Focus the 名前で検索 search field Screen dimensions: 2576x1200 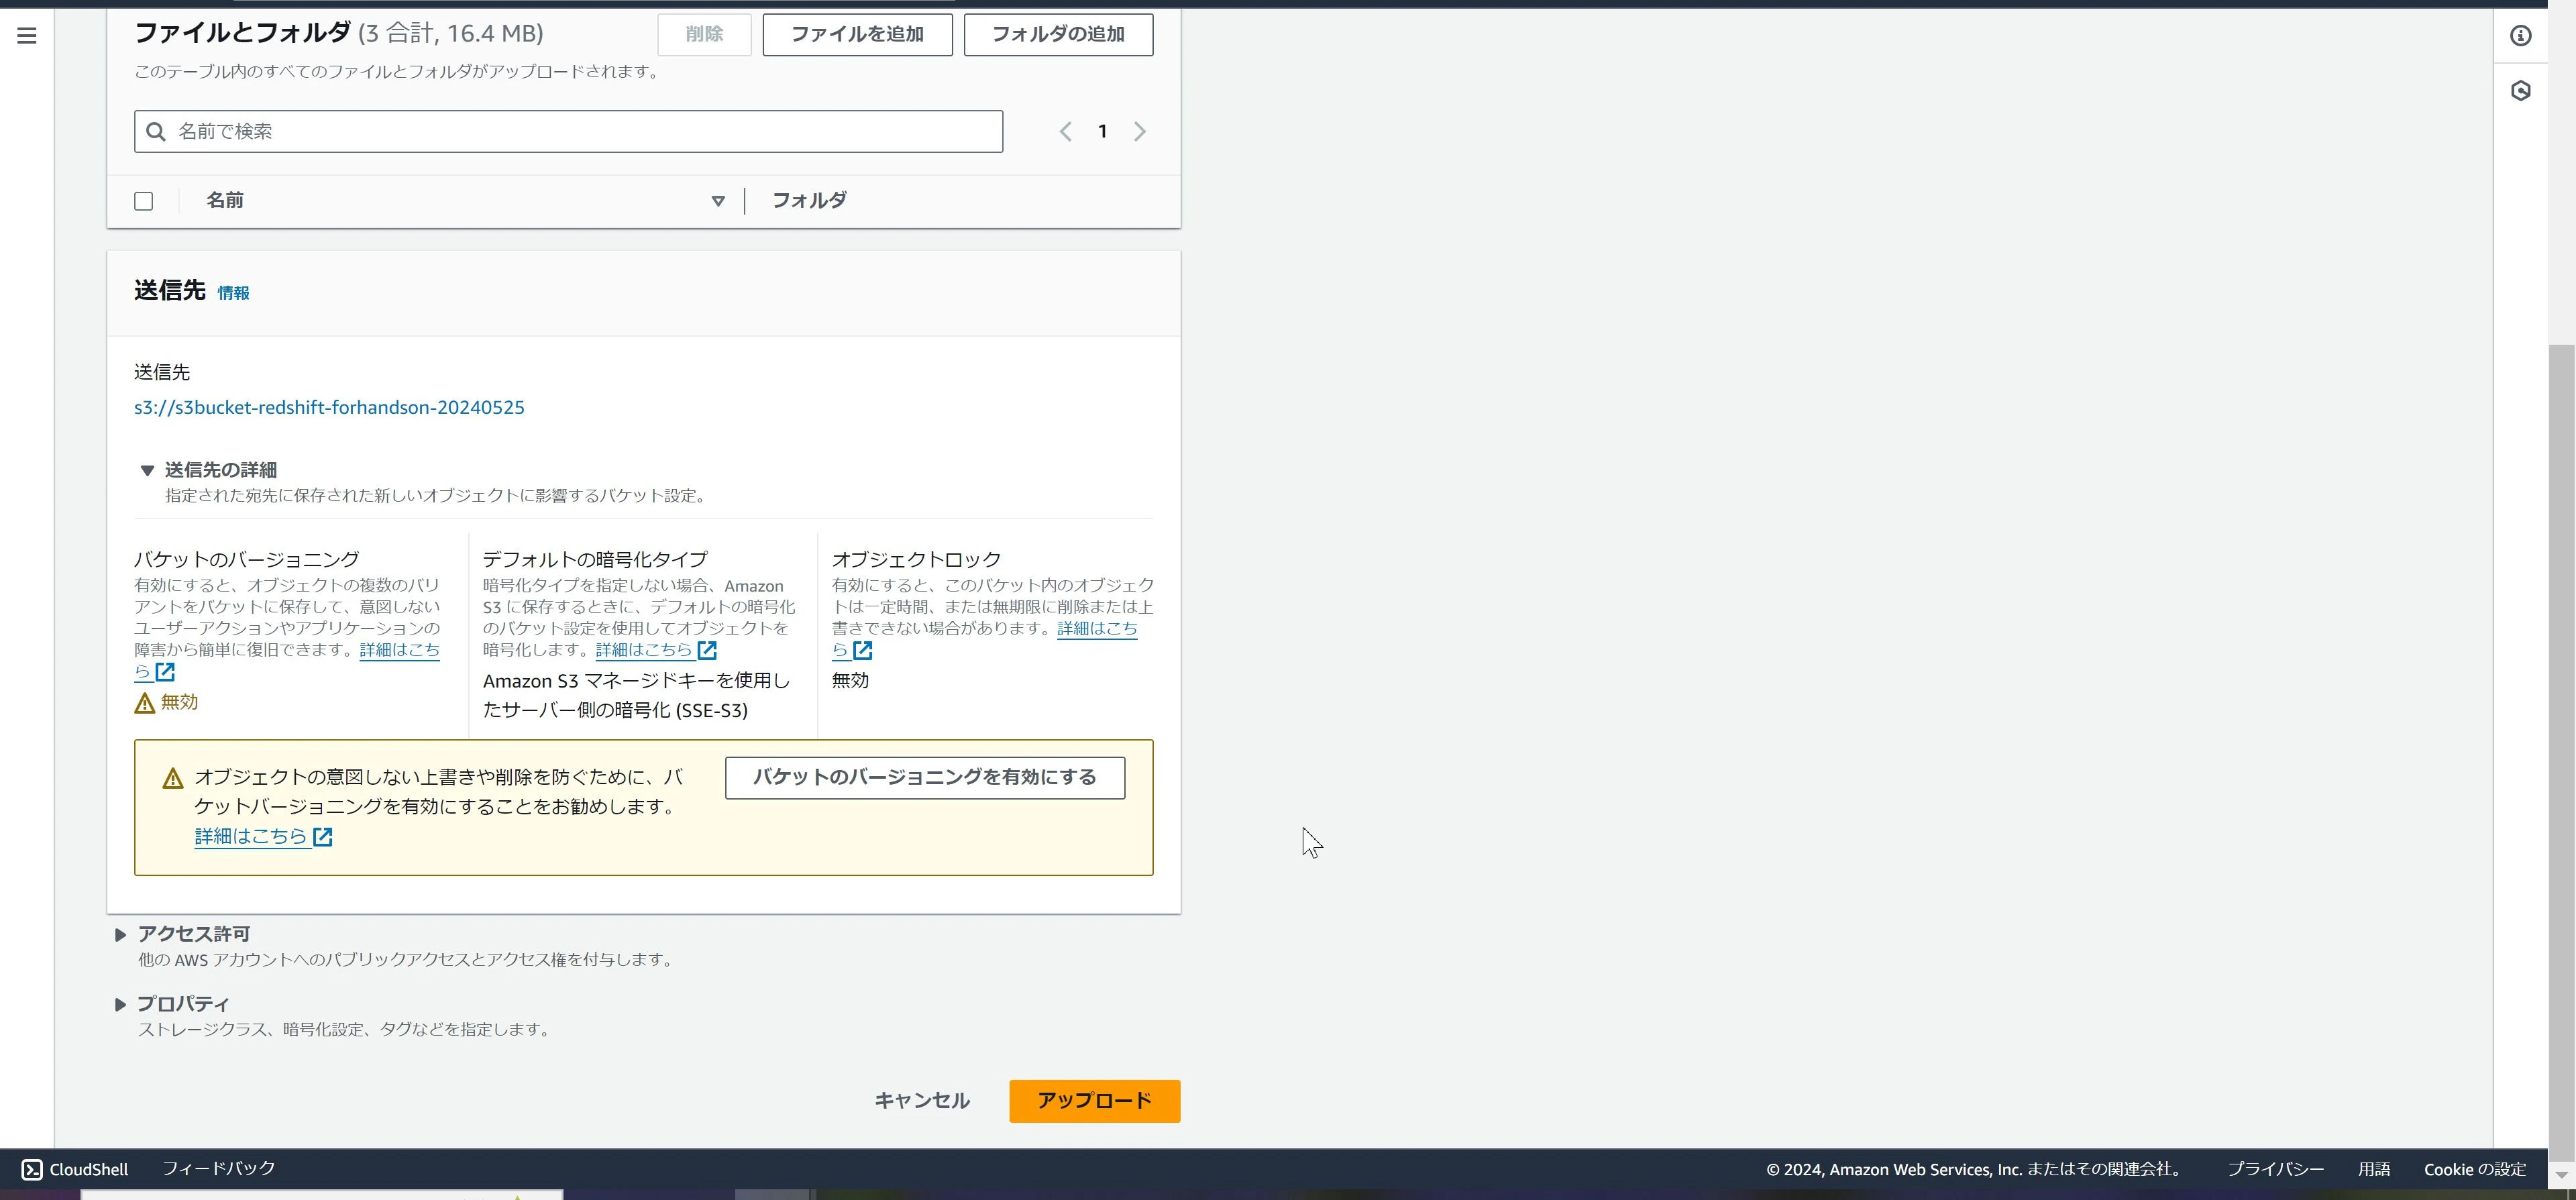pos(568,132)
